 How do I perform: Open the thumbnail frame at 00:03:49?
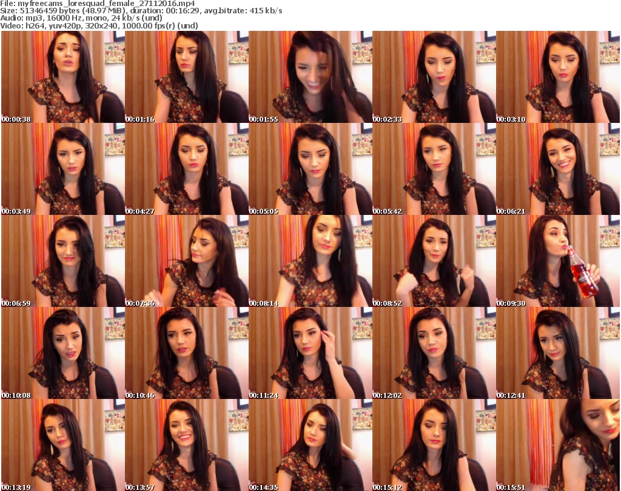click(63, 169)
